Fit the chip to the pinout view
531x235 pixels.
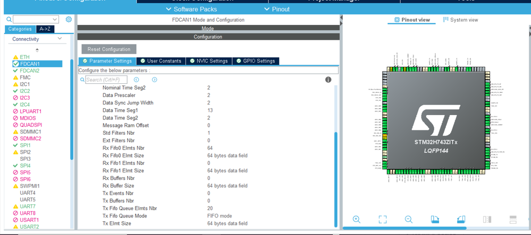pos(383,220)
